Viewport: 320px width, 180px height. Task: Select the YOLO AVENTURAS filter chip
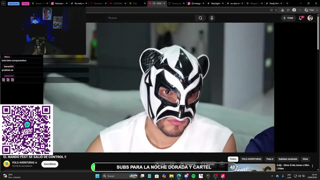tap(251, 159)
